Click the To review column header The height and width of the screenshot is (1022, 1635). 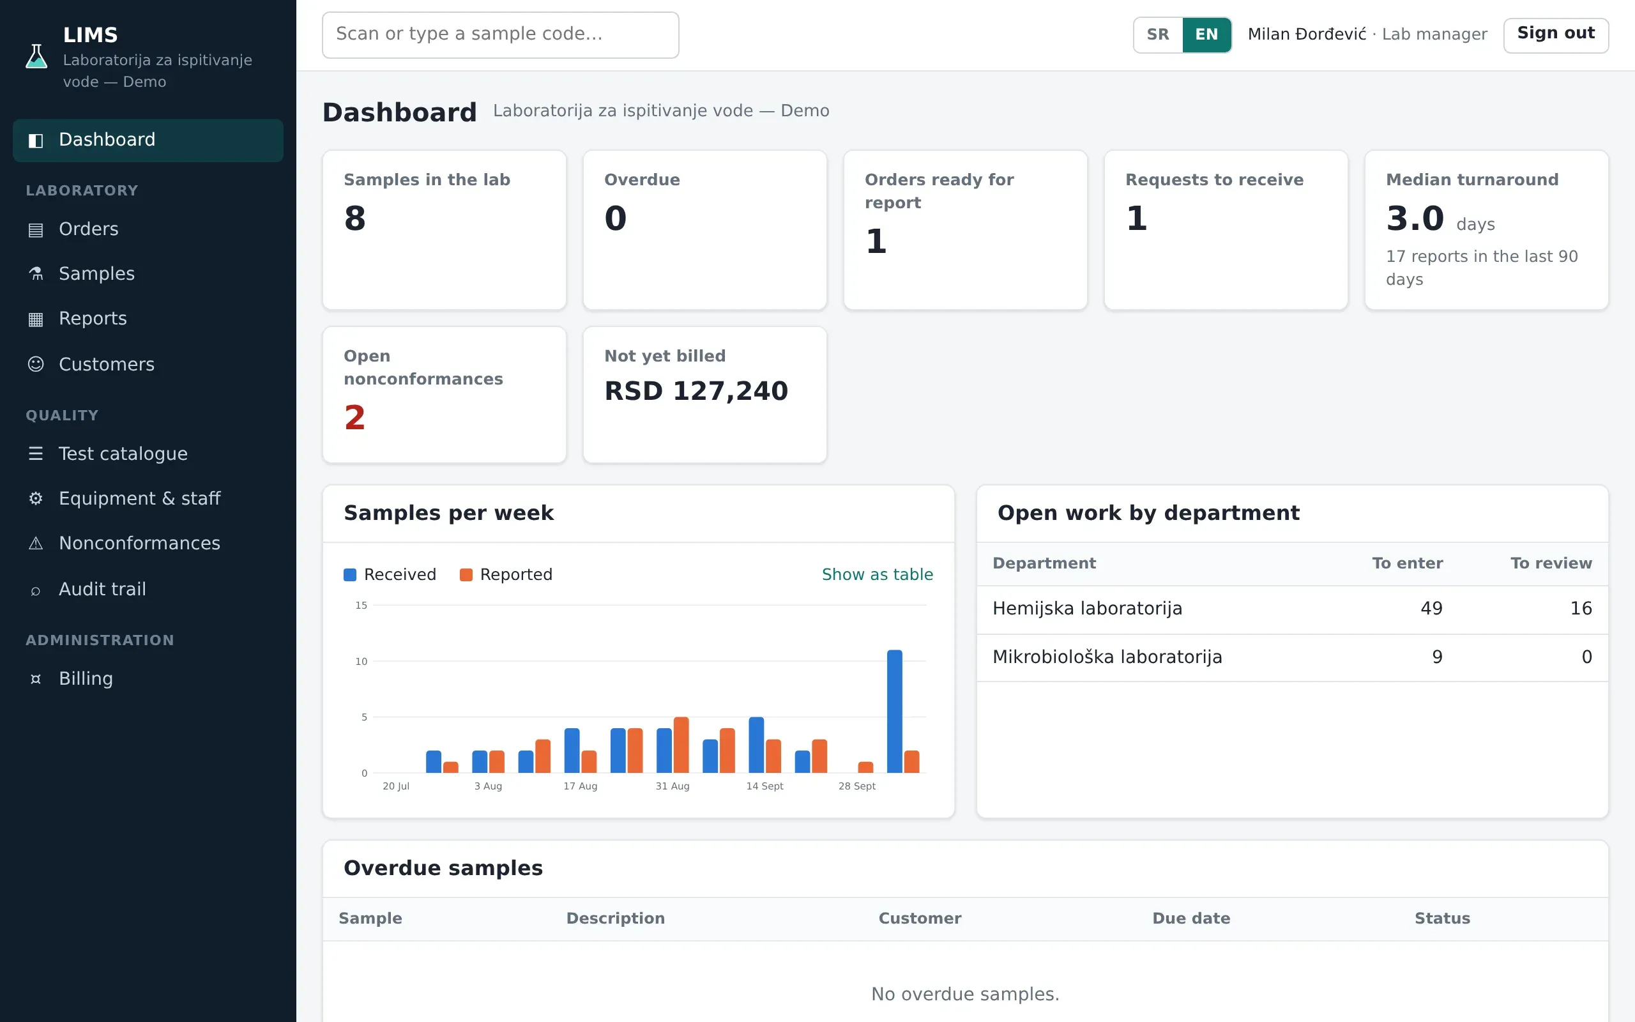coord(1551,564)
